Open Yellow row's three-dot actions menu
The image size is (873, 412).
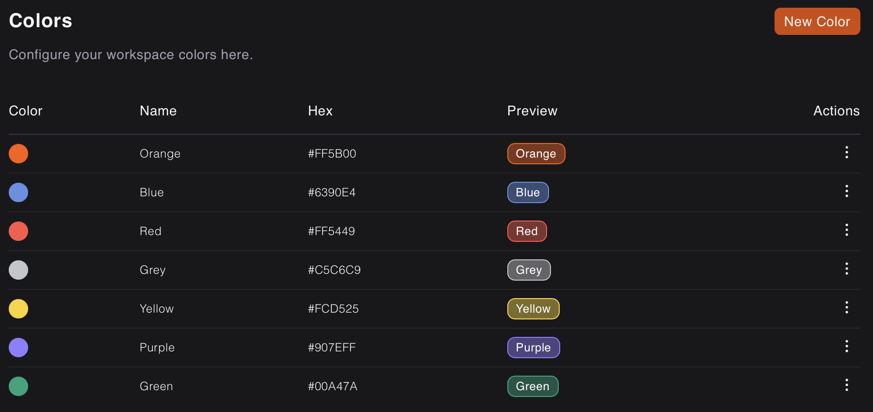[846, 308]
